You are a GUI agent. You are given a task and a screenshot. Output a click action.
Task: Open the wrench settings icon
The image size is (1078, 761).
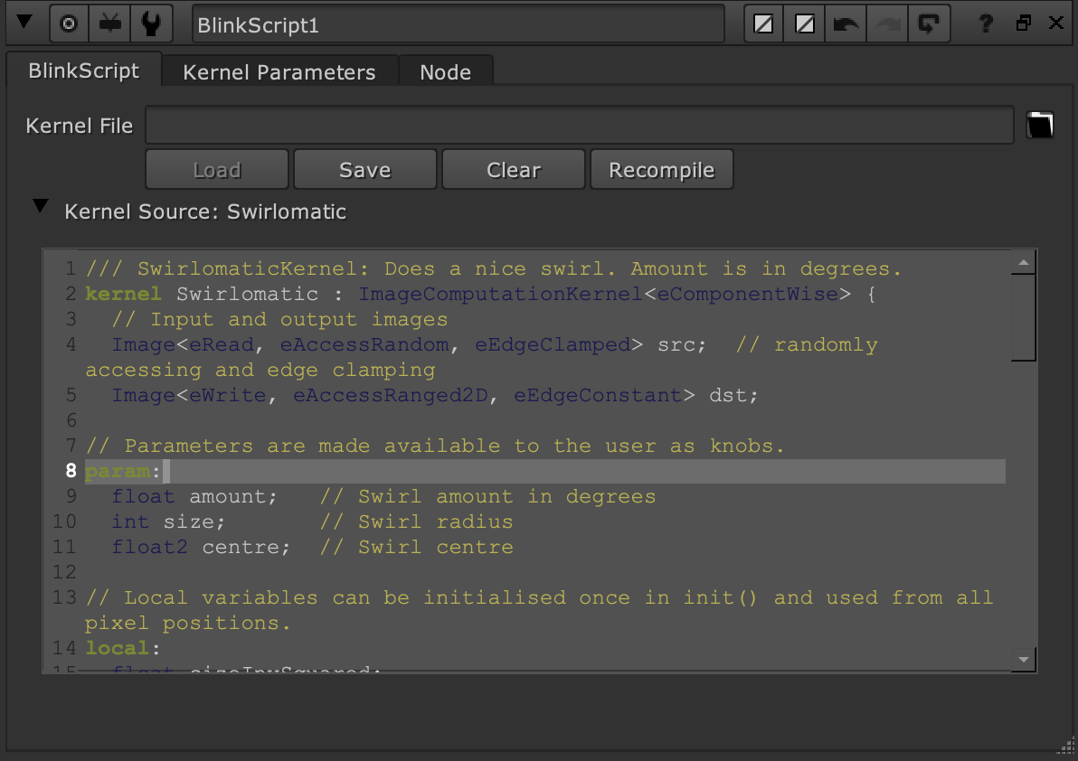(x=151, y=24)
